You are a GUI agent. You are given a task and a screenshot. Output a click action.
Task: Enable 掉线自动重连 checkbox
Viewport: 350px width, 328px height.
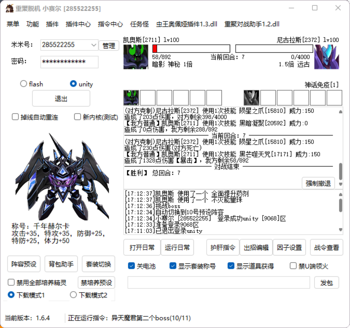pyautogui.click(x=15, y=117)
